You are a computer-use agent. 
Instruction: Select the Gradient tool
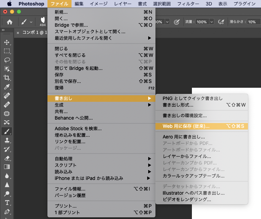pyautogui.click(x=7, y=167)
